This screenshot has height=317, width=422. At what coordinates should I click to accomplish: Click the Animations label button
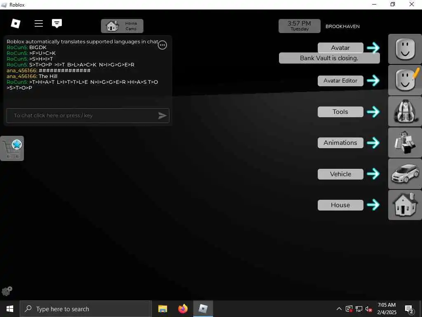coord(340,142)
